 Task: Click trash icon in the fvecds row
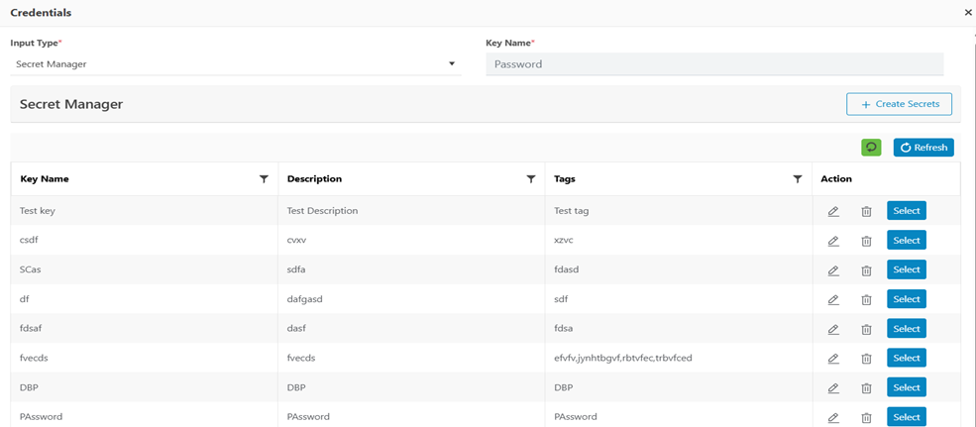click(x=866, y=359)
